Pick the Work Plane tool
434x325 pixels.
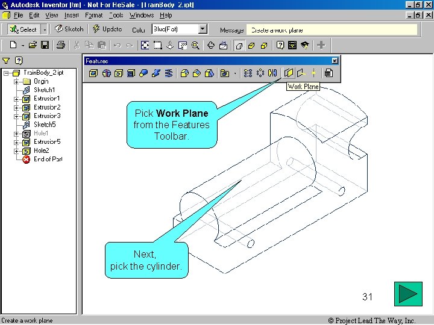(x=288, y=73)
